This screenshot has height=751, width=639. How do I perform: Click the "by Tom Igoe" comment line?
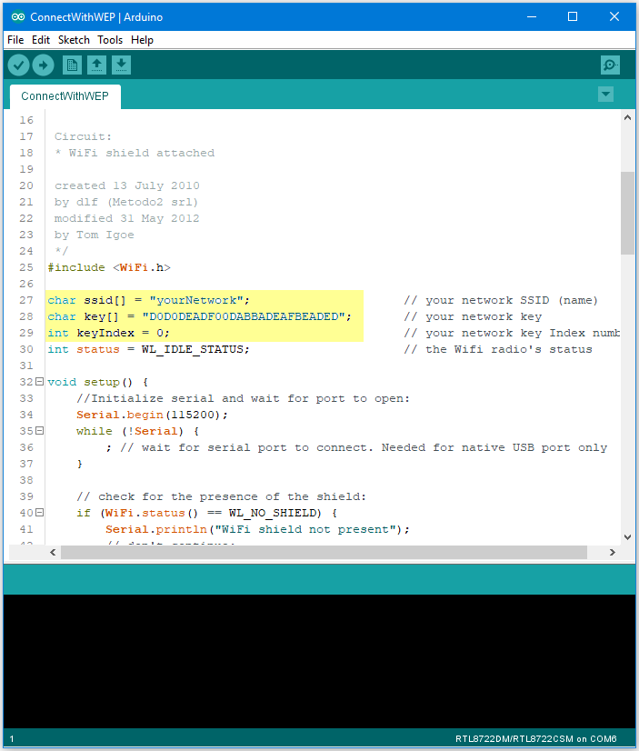pos(94,235)
